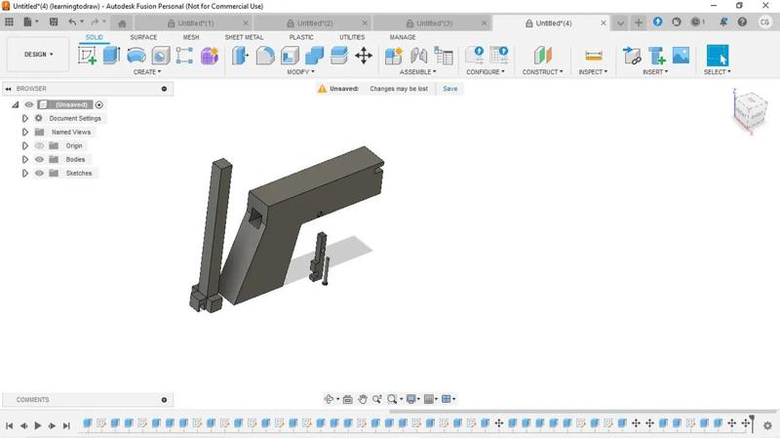Toggle visibility of the Unsaved root component

tap(29, 104)
